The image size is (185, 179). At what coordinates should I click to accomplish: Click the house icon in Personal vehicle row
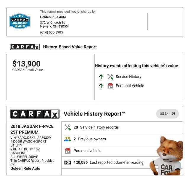point(67,151)
